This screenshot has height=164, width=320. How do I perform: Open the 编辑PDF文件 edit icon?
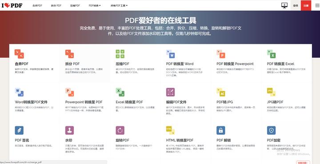(x=170, y=92)
